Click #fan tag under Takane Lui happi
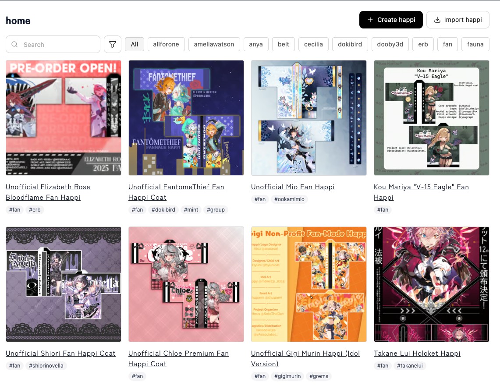Viewport: 500px width, 389px height. 383,365
